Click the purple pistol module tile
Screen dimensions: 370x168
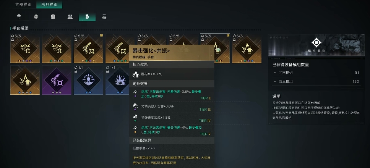click(57, 80)
